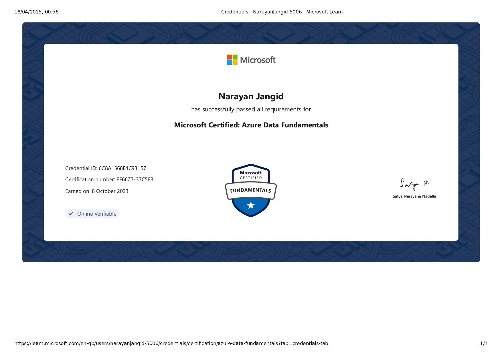This screenshot has width=502, height=355.
Task: Click the recipient name Narayan Jangid
Action: pos(251,96)
